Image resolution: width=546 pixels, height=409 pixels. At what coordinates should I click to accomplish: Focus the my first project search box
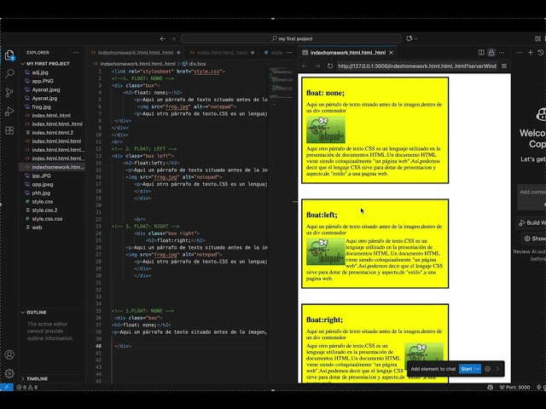click(x=291, y=38)
